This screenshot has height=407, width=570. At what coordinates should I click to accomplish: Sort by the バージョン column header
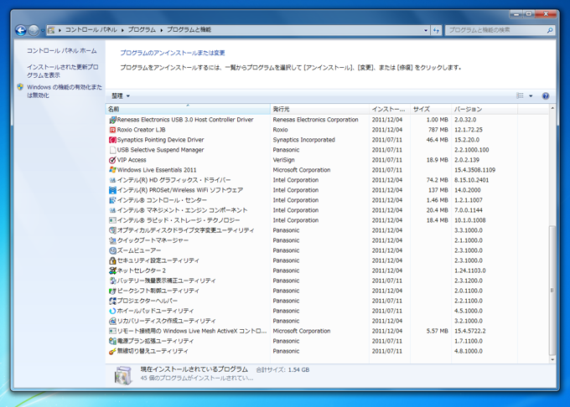tap(484, 109)
